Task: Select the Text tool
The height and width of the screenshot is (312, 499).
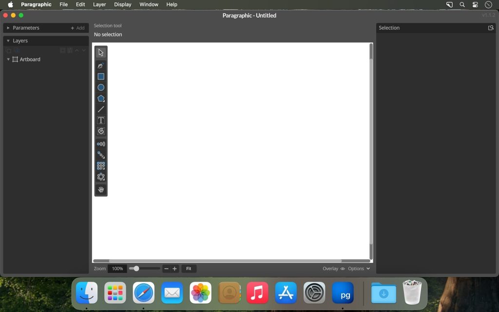Action: coord(101,120)
